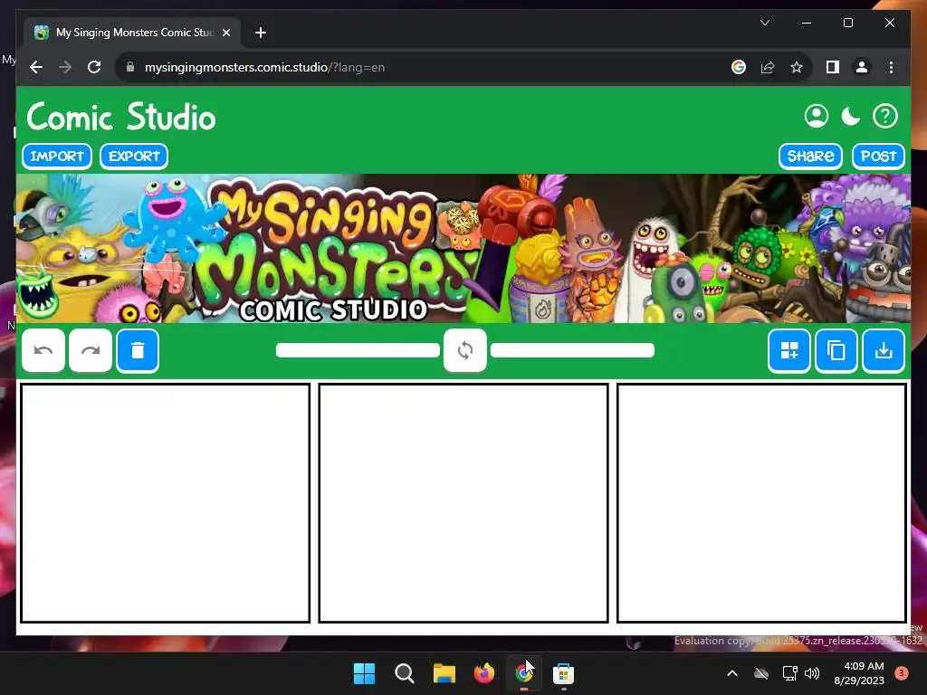This screenshot has width=927, height=695.
Task: Select the third comic panel
Action: [x=761, y=503]
